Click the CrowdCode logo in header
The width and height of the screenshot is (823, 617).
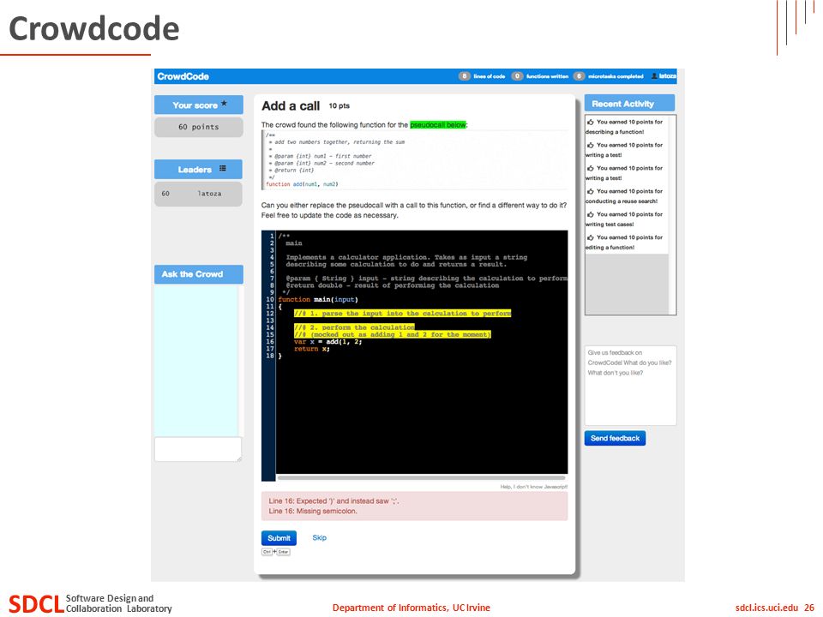183,76
